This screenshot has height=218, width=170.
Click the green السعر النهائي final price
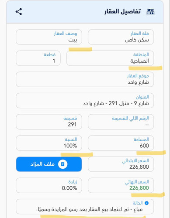pos(139,188)
